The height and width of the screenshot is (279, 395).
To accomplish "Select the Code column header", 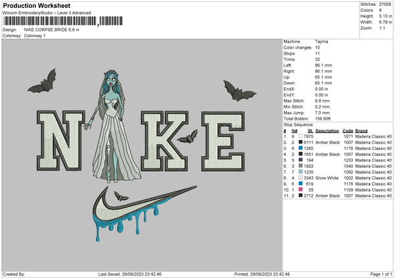I will pyautogui.click(x=348, y=131).
